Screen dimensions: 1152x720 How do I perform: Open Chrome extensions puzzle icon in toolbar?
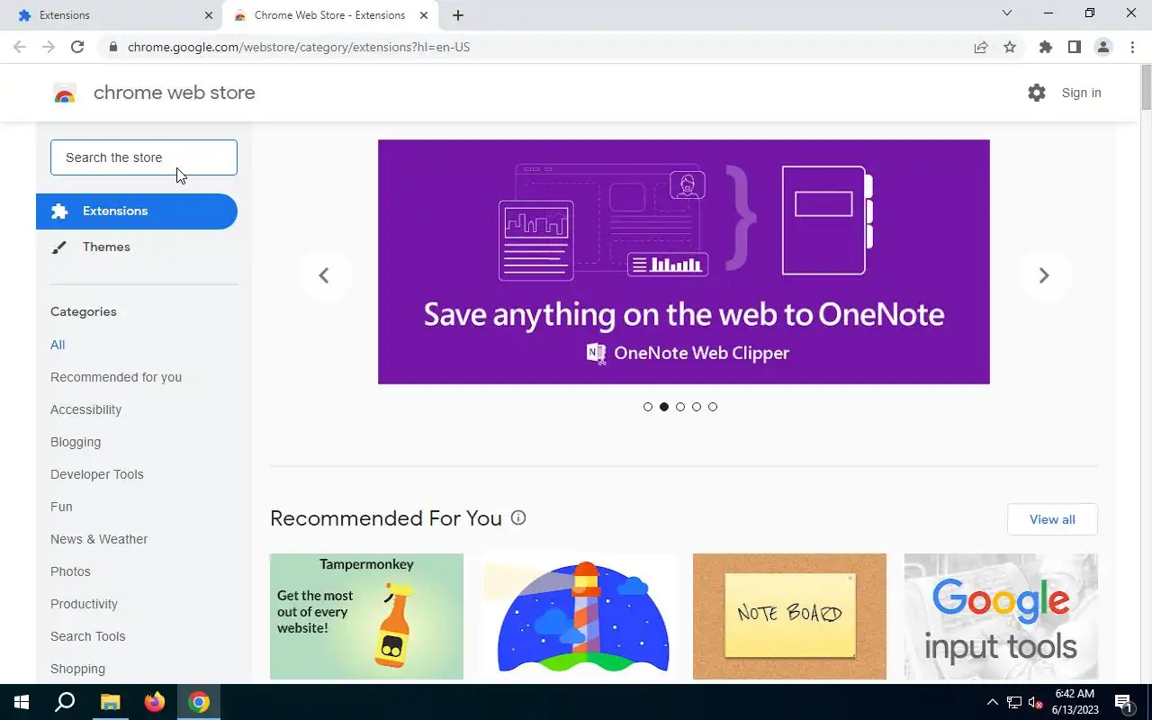(1045, 47)
